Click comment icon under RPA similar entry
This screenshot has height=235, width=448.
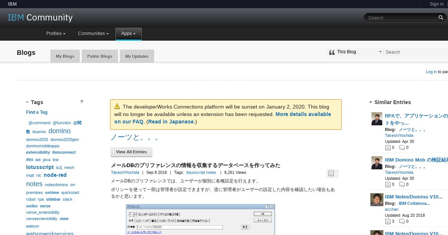(402, 147)
